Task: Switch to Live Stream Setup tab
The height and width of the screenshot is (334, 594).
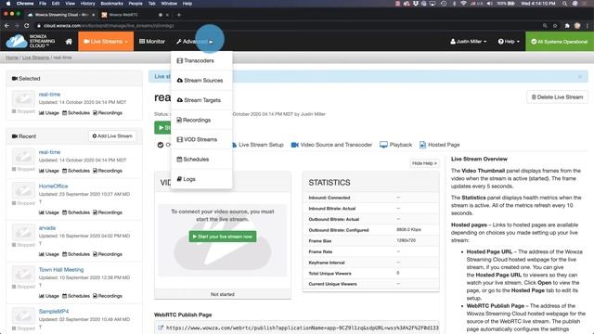Action: tap(257, 145)
